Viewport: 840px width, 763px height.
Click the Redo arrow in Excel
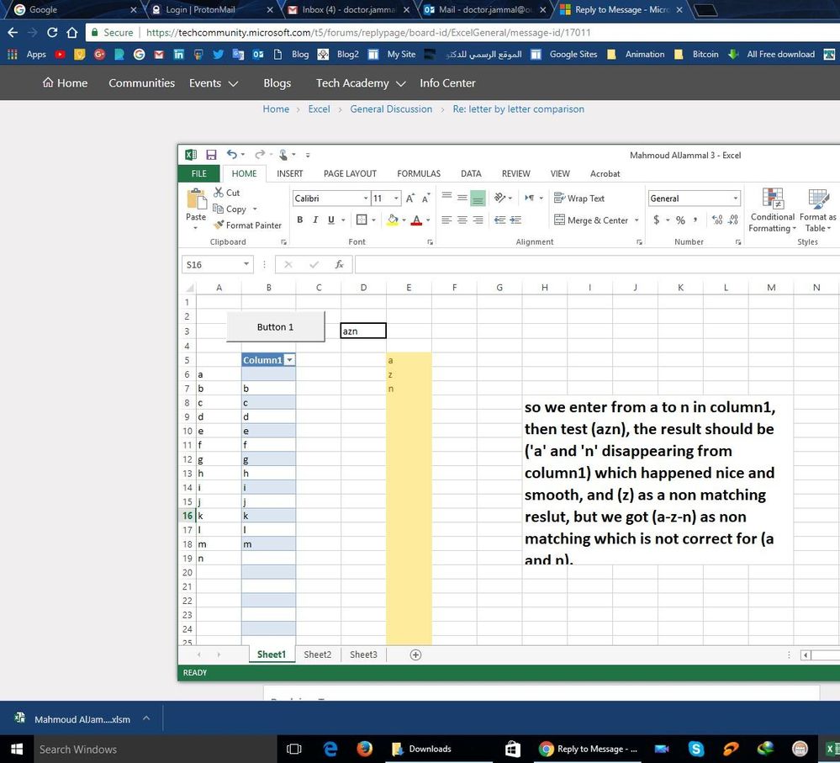click(x=260, y=154)
